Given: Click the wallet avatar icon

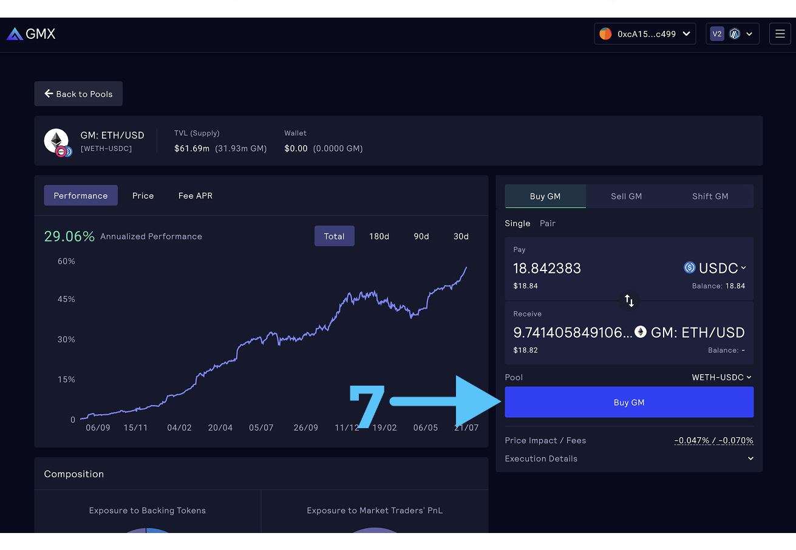Looking at the screenshot, I should pos(605,34).
